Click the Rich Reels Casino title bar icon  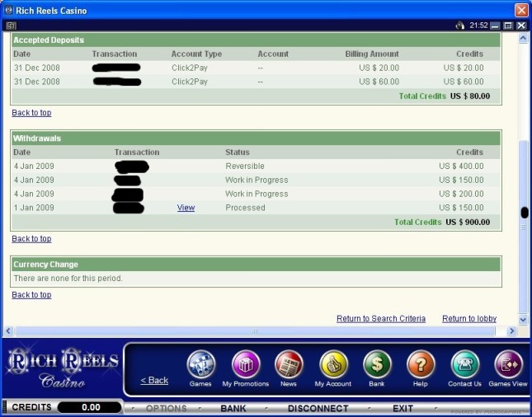tap(8, 10)
